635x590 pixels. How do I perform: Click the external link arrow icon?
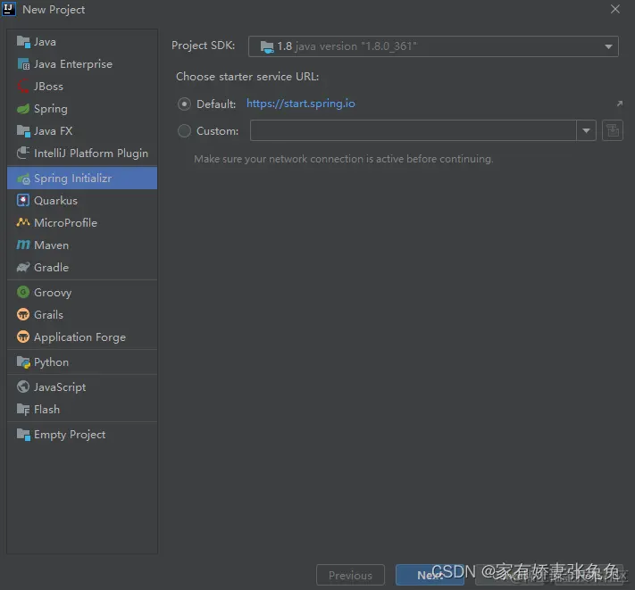tap(620, 104)
